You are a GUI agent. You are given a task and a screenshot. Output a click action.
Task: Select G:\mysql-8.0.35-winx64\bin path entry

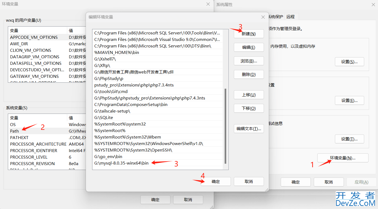(x=158, y=163)
